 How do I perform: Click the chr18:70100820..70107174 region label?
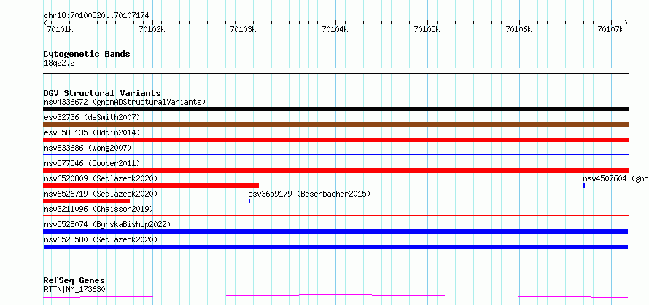(96, 16)
